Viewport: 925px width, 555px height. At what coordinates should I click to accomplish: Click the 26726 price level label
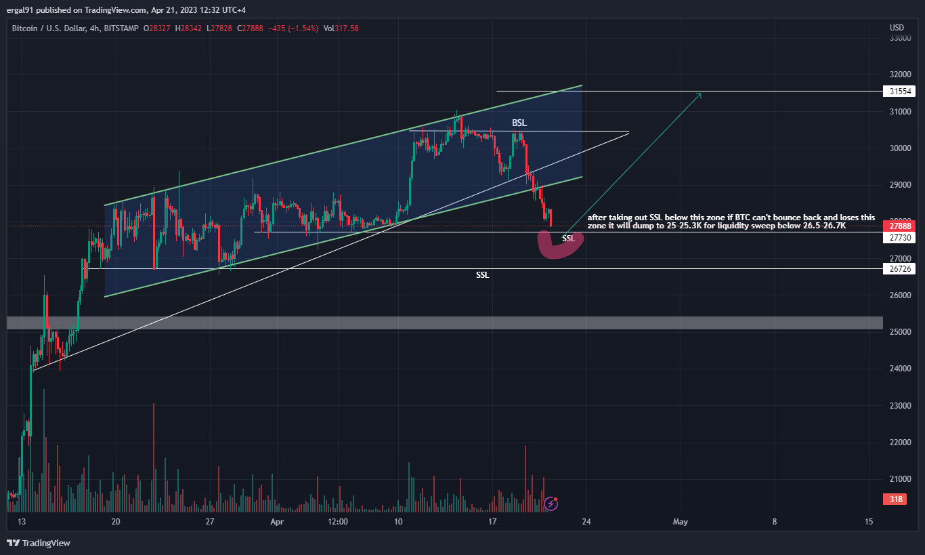point(901,269)
